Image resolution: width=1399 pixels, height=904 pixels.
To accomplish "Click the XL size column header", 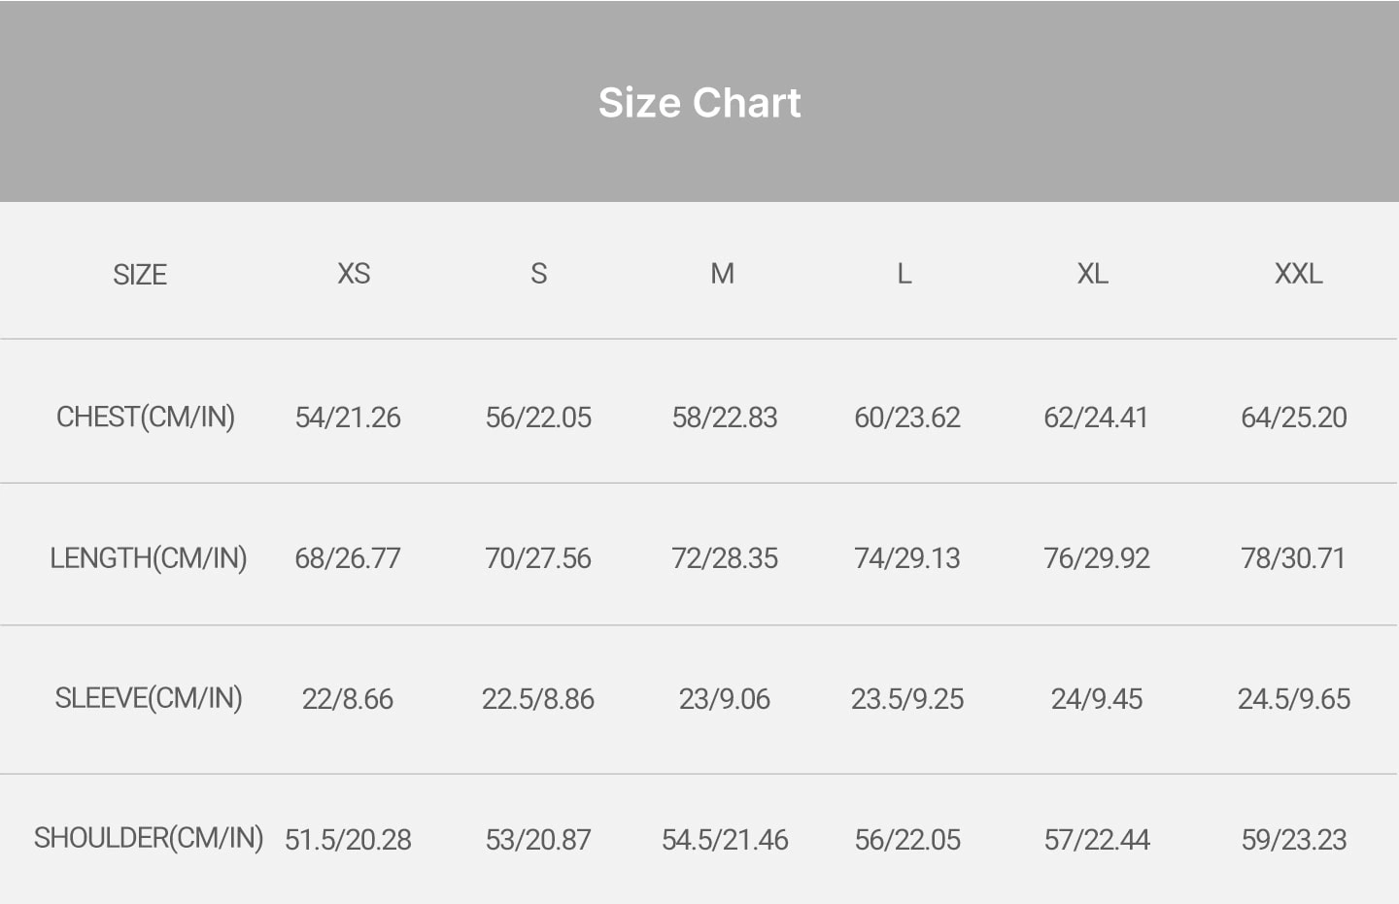I will coord(1092,274).
